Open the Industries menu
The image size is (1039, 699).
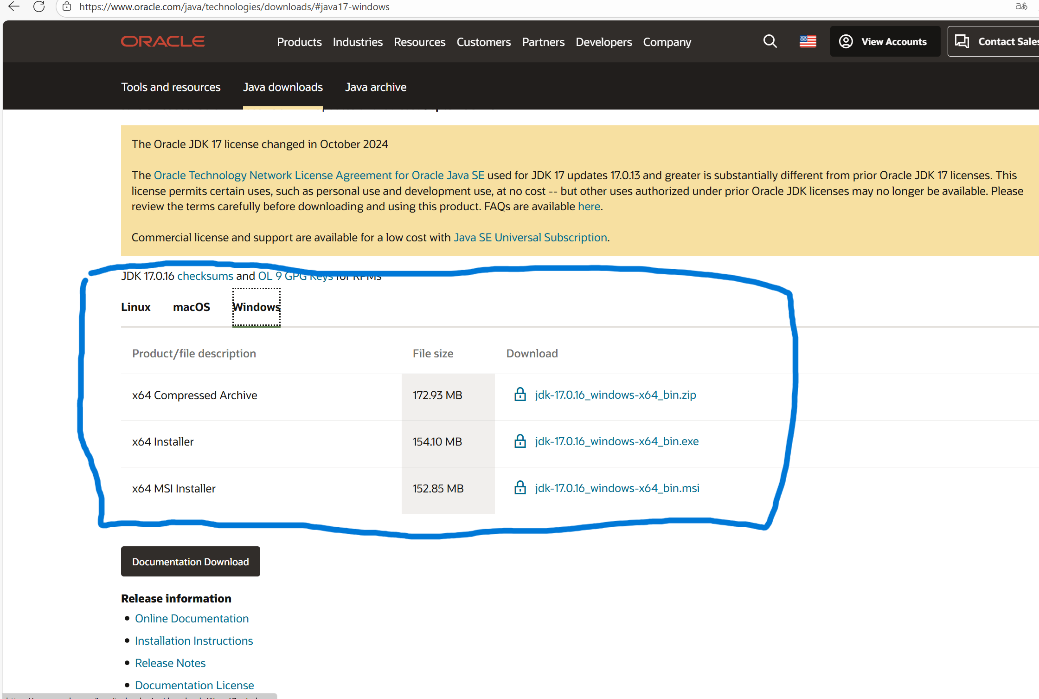[358, 42]
